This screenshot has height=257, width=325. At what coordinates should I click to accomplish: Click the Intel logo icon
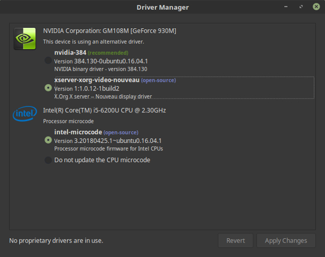click(25, 114)
